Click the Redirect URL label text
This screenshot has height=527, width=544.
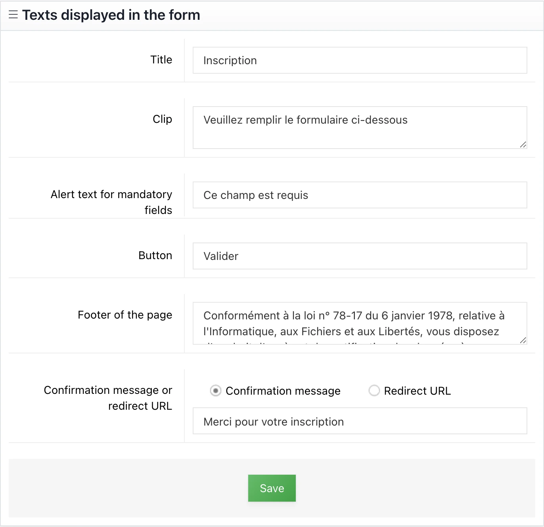coord(417,391)
